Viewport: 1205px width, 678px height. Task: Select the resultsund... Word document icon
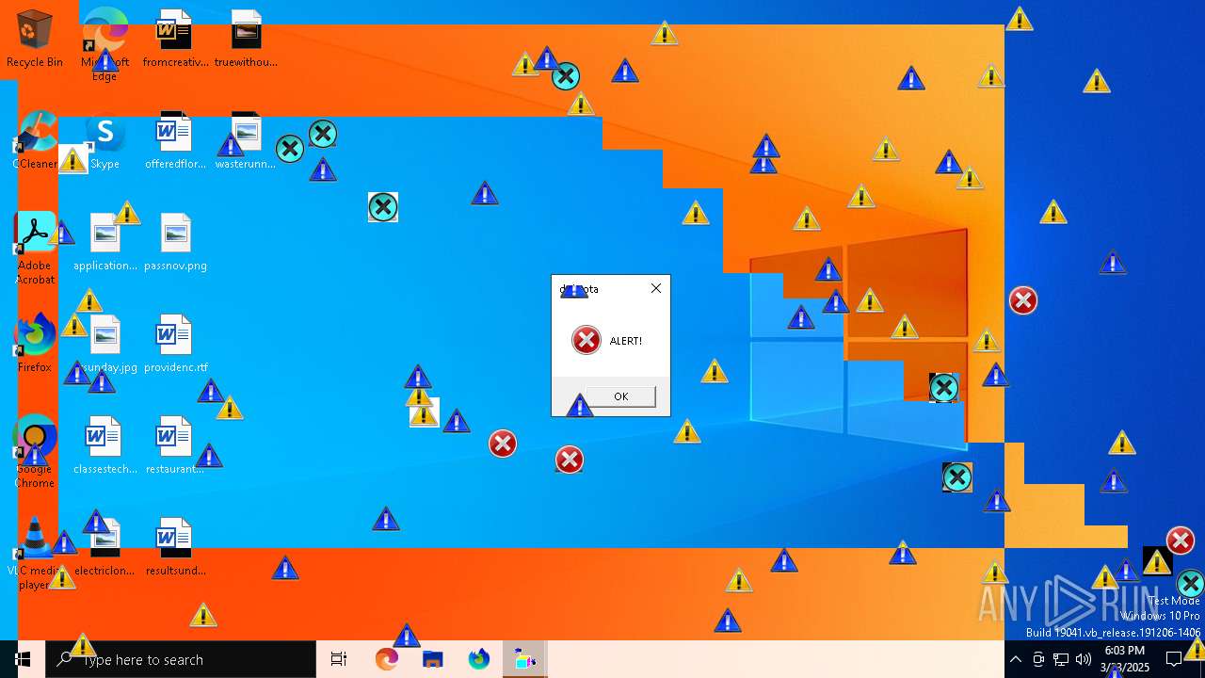(175, 547)
